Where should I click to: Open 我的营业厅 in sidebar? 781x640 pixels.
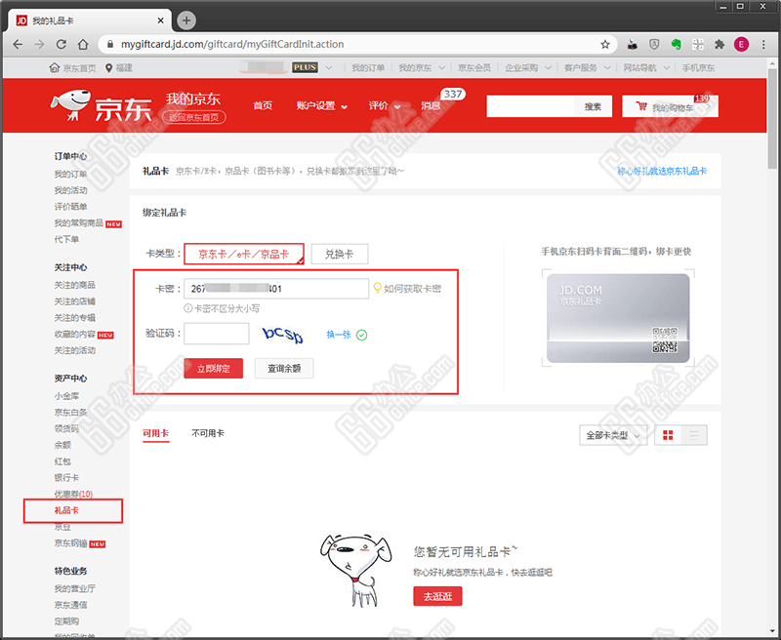click(74, 588)
